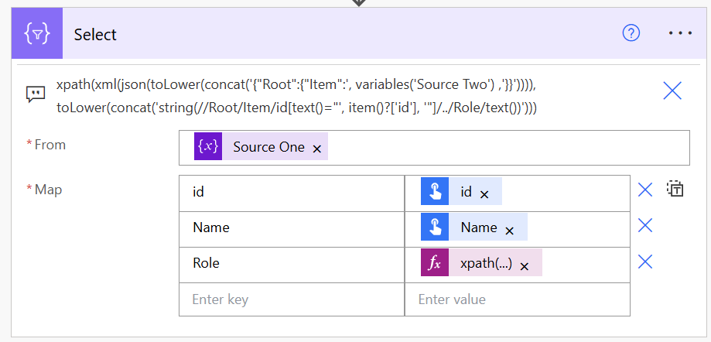
Task: Click the comment speech bubble icon
Action: click(35, 94)
